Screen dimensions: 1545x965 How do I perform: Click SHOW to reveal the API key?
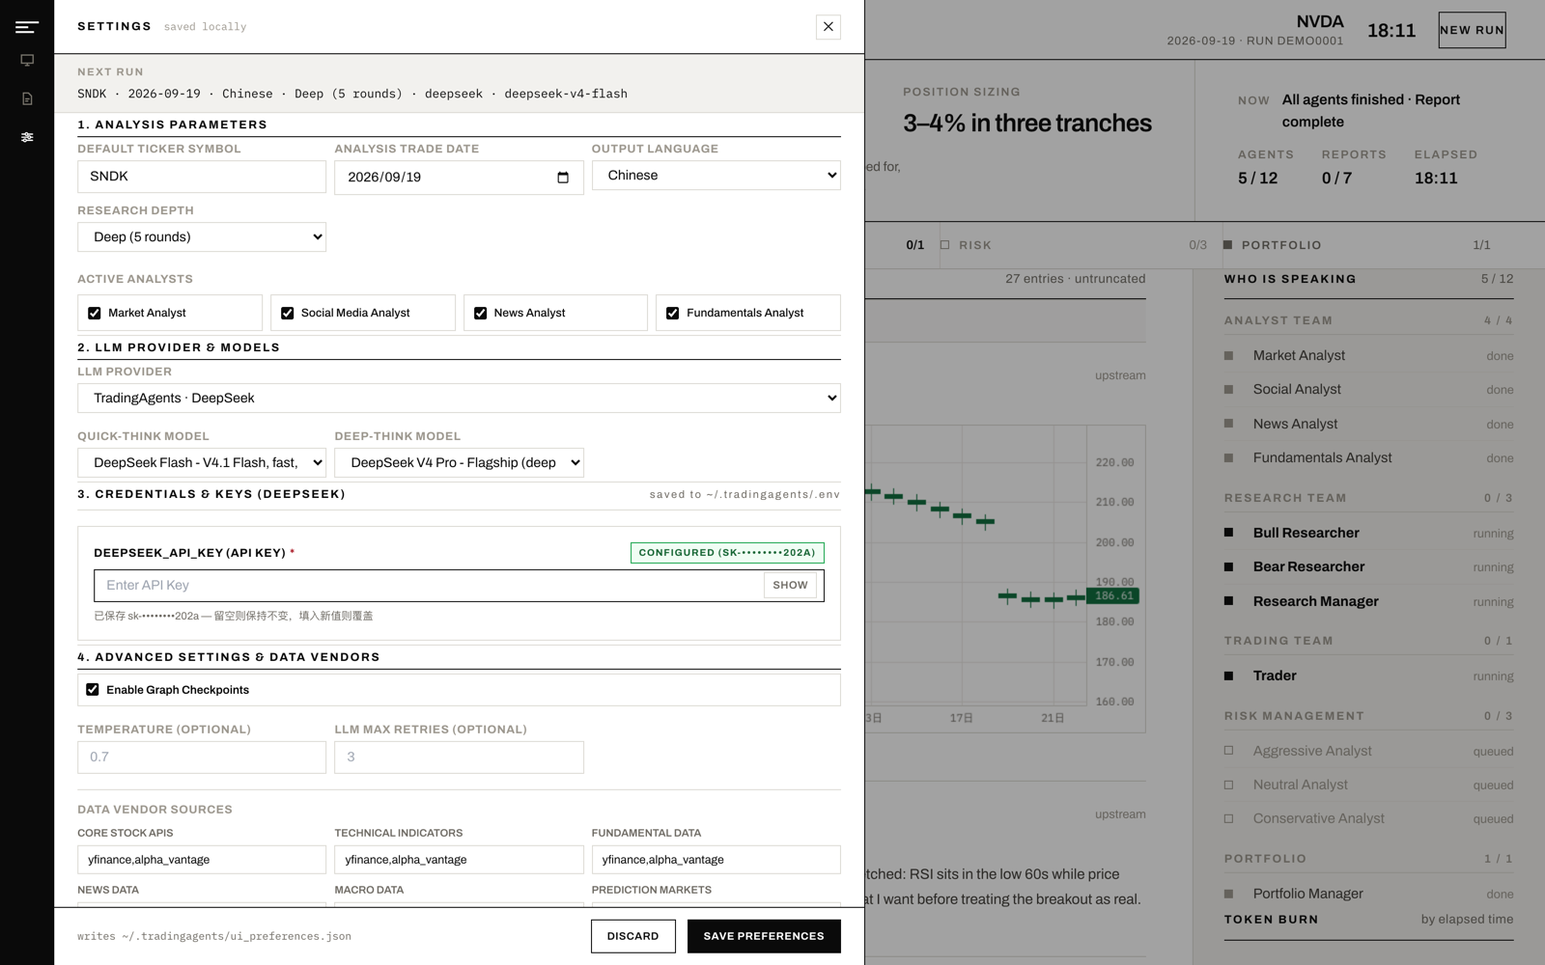click(x=790, y=586)
